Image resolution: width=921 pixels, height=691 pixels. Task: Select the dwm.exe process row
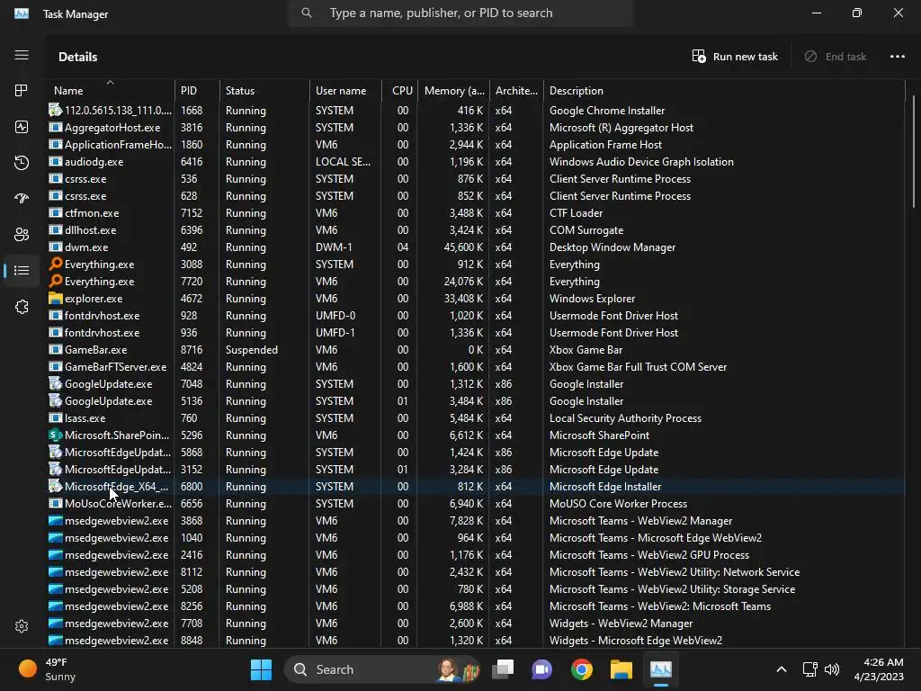[476, 247]
